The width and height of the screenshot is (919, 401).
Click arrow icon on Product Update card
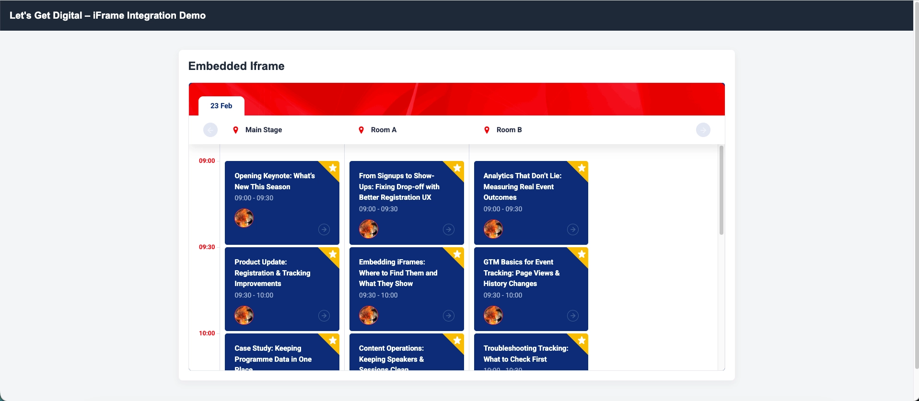(x=324, y=316)
